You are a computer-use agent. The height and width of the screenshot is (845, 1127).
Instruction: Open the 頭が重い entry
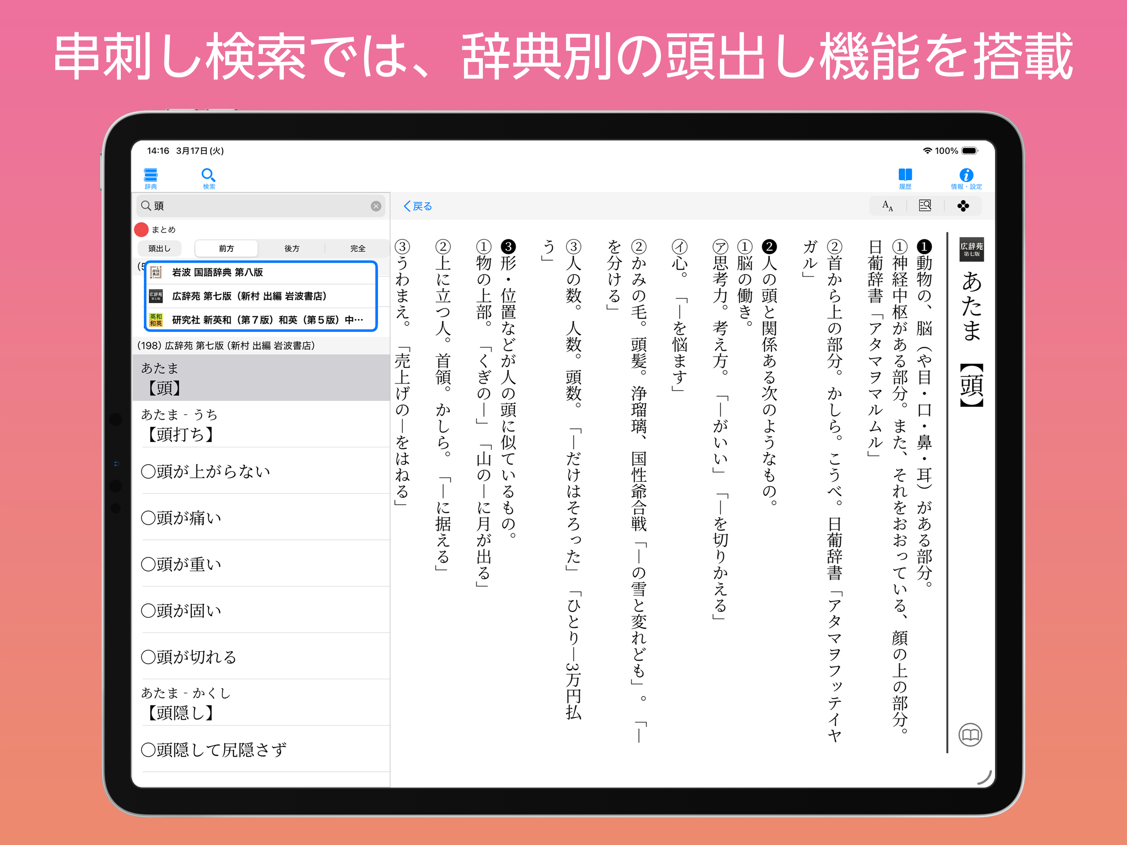pos(261,564)
